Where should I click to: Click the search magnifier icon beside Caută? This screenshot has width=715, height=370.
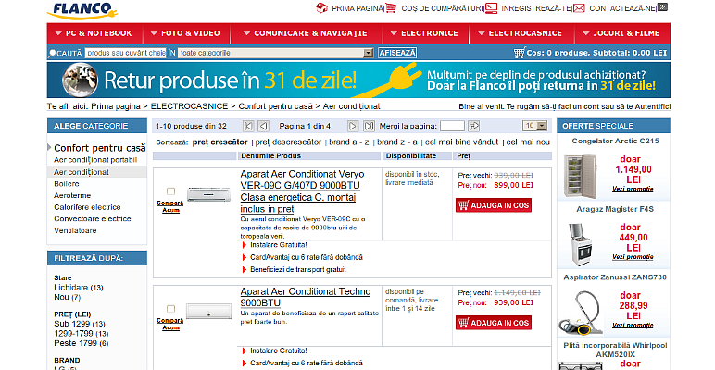click(x=52, y=54)
